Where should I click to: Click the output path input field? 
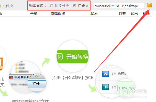119,6
